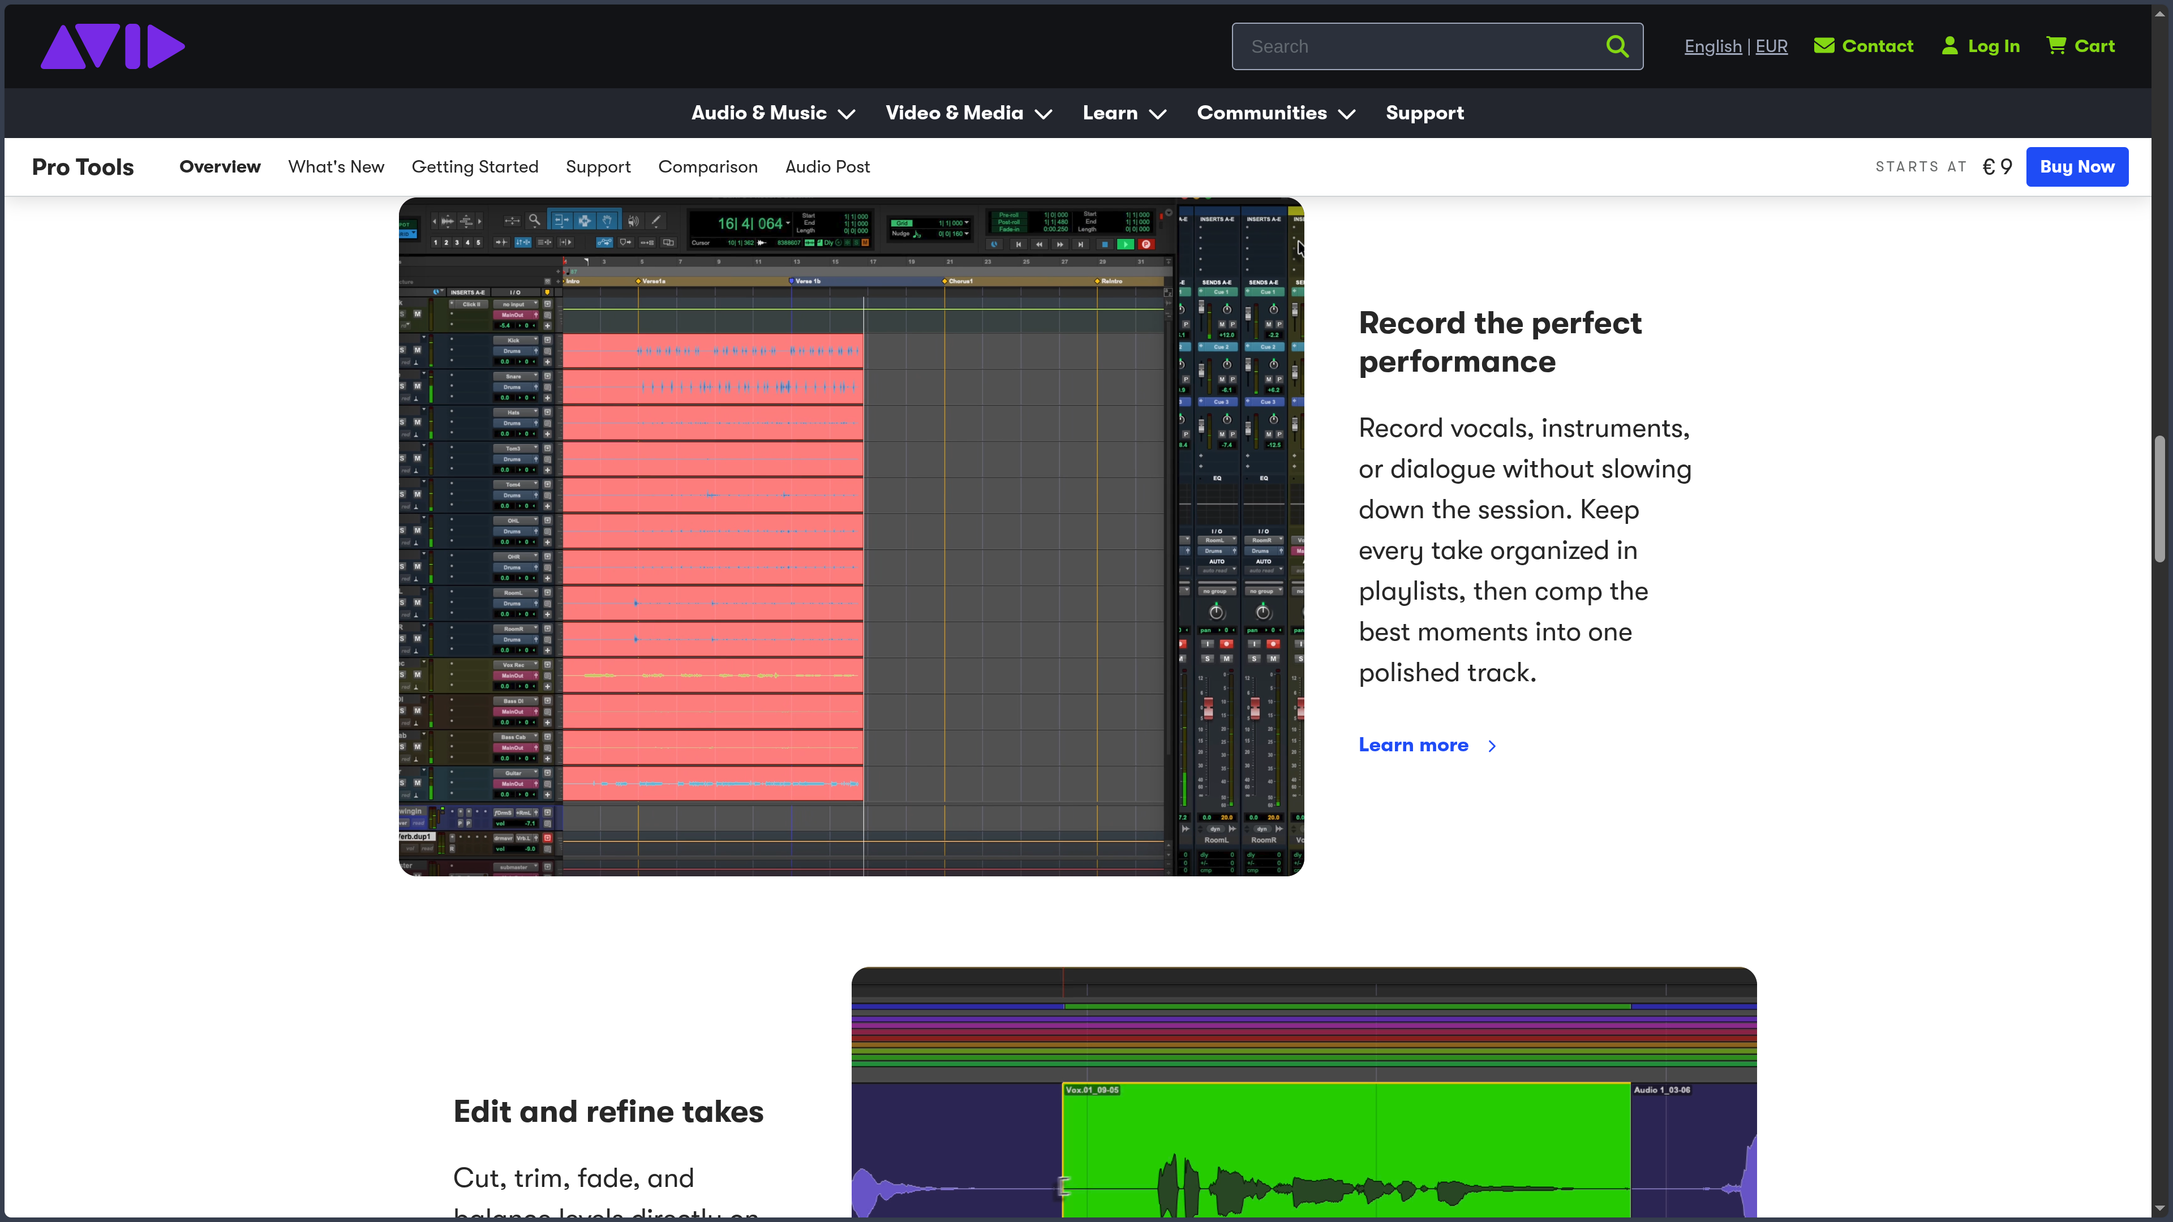Click the Buy Now button
The height and width of the screenshot is (1222, 2173).
[x=2077, y=167]
